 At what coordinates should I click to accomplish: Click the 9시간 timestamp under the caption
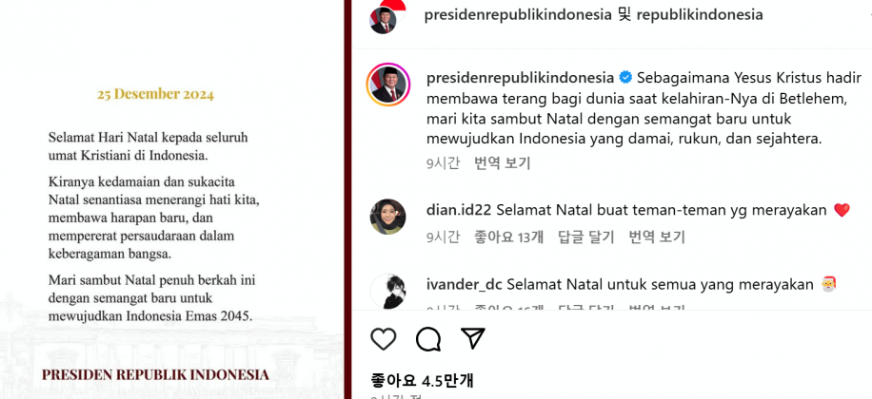[444, 163]
